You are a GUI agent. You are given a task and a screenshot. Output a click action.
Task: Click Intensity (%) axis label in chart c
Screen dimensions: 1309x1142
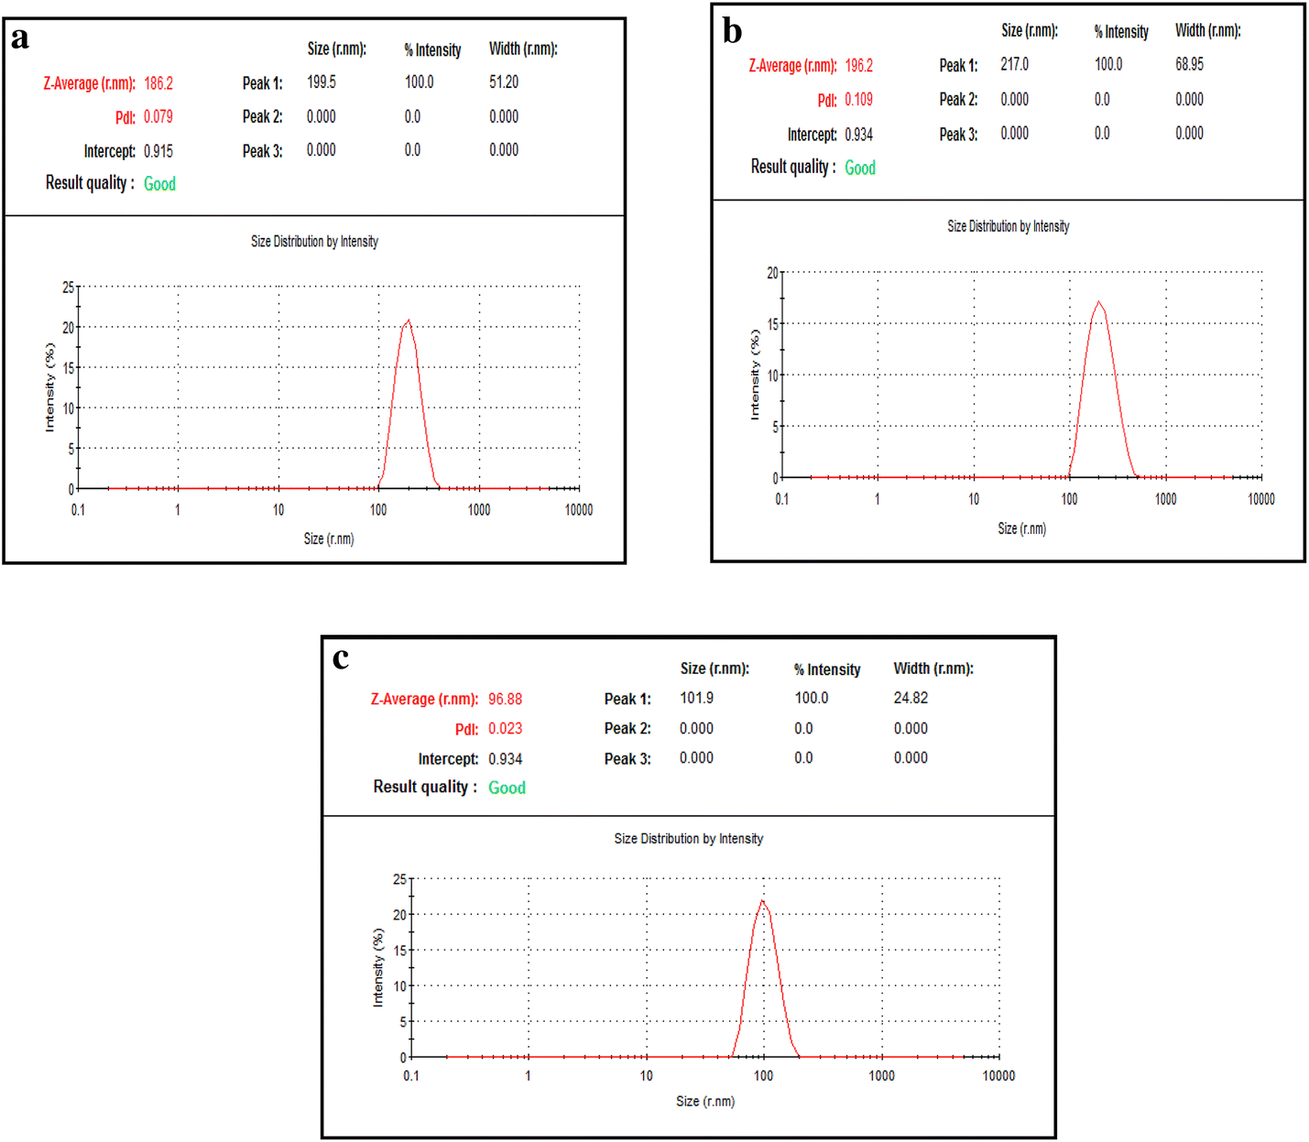pyautogui.click(x=378, y=968)
